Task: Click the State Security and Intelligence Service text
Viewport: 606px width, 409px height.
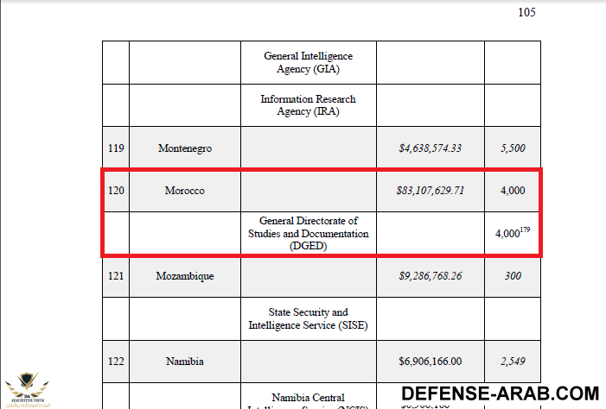Action: pos(308,319)
